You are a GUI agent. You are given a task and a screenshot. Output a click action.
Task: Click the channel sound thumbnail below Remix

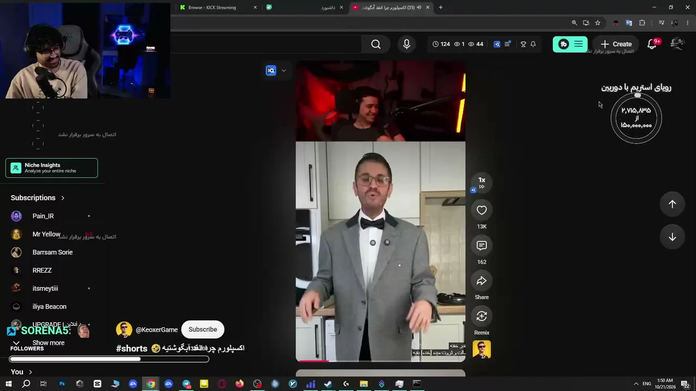(x=482, y=349)
